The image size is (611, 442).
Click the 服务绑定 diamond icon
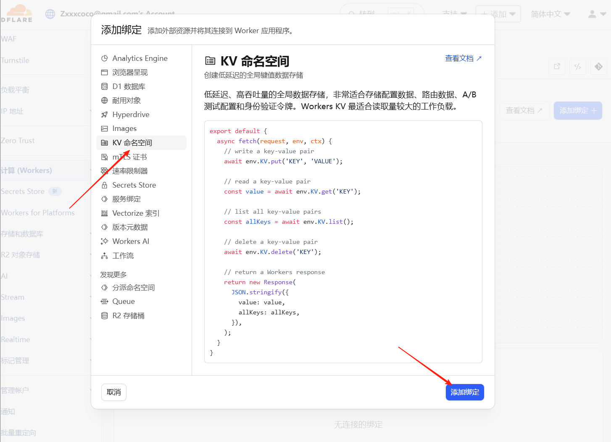105,199
